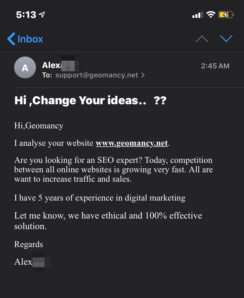This screenshot has width=244, height=298.
Task: Tap the 2:45 AM timestamp
Action: (x=215, y=66)
